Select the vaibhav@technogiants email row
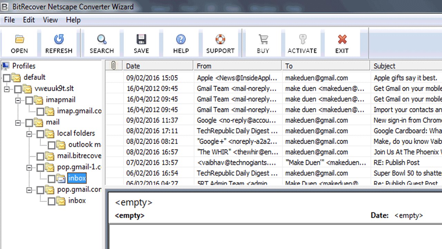 pyautogui.click(x=273, y=163)
